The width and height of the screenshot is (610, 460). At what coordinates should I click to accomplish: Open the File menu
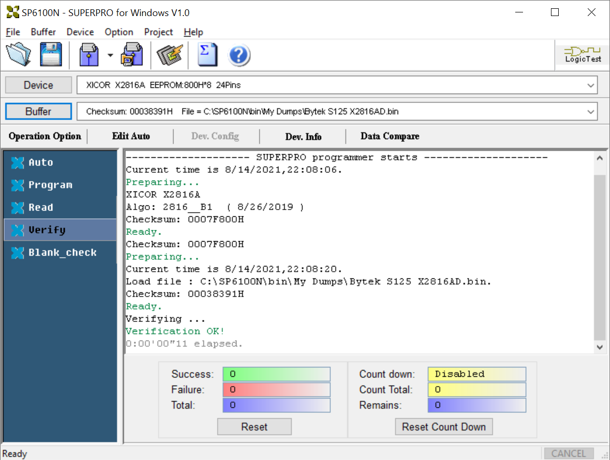[x=13, y=32]
